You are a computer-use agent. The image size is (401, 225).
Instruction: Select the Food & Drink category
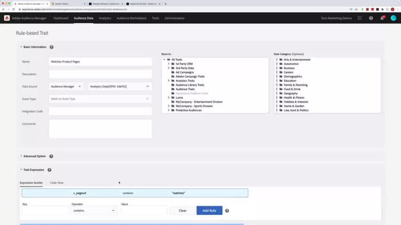pyautogui.click(x=292, y=89)
